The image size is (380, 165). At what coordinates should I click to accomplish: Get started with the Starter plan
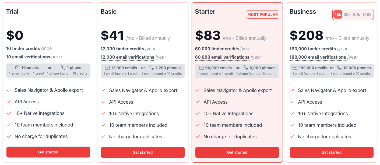(237, 152)
